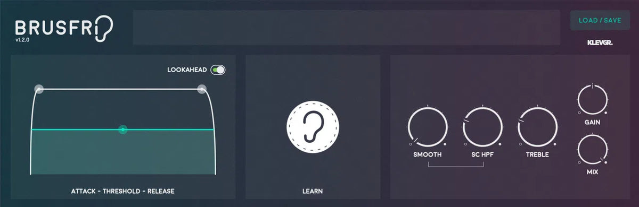Click the SC HPF knob
This screenshot has width=639, height=207.
(x=482, y=127)
